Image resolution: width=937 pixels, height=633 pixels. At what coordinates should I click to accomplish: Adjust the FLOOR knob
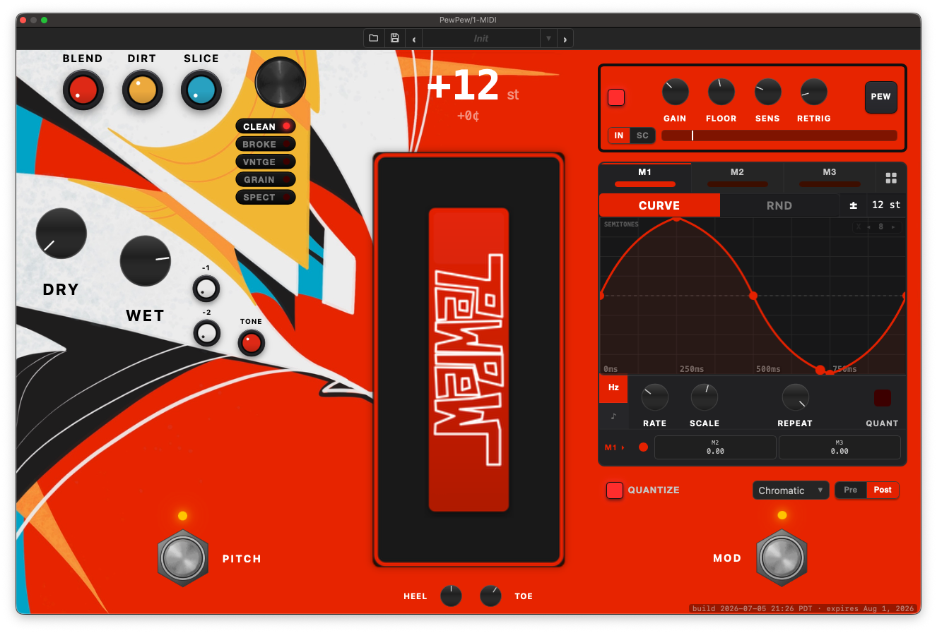(721, 92)
